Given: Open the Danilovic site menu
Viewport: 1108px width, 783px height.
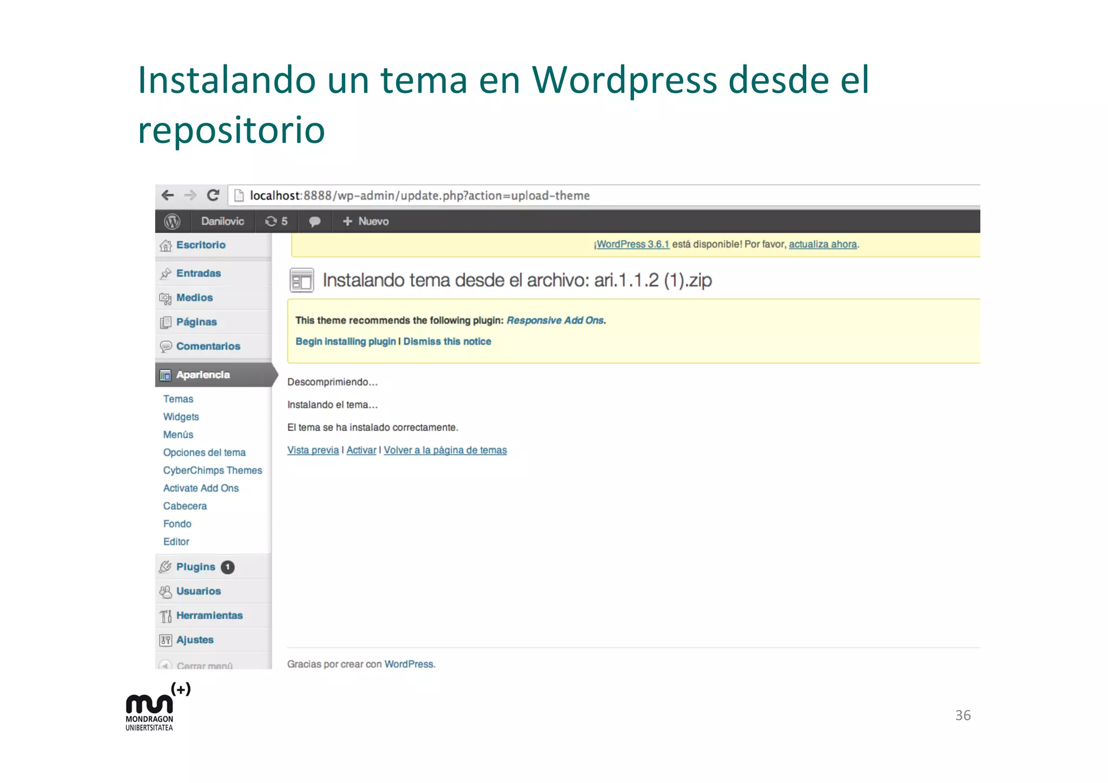Looking at the screenshot, I should (222, 221).
